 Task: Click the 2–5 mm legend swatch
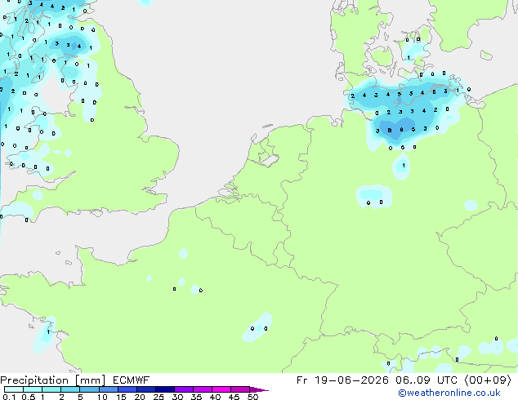click(70, 389)
